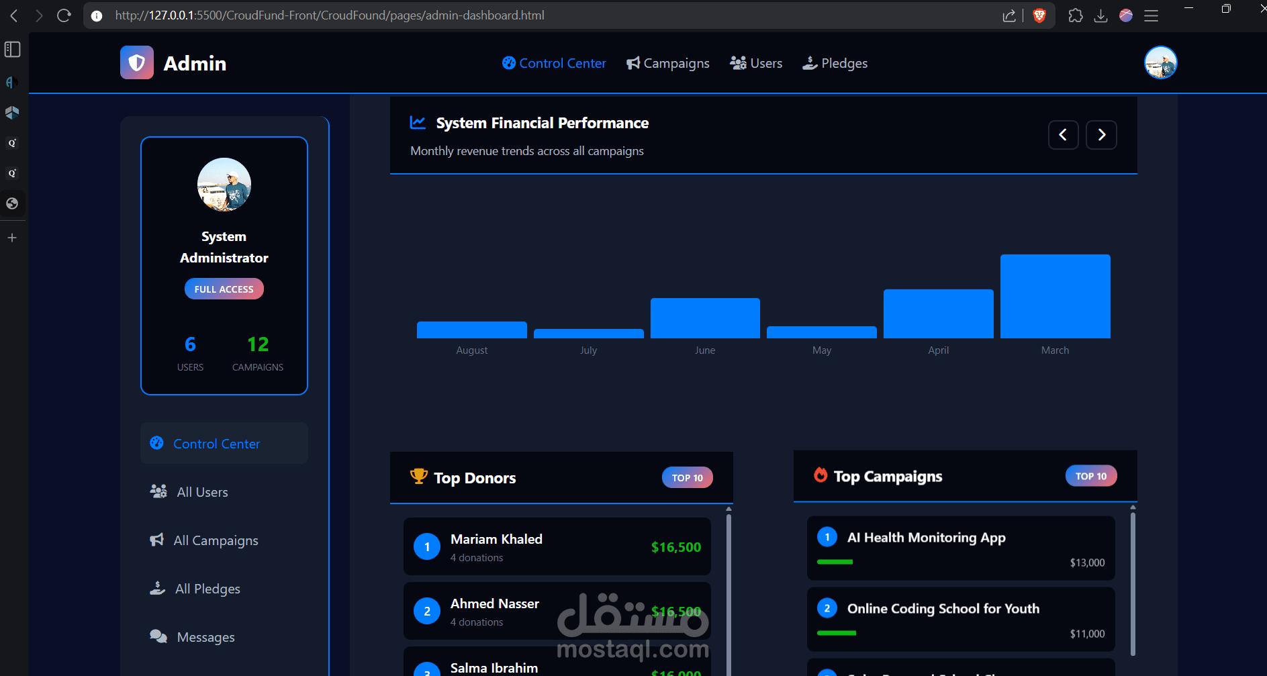Click the megaphone icon beside All Campaigns
The height and width of the screenshot is (676, 1267).
click(x=157, y=540)
